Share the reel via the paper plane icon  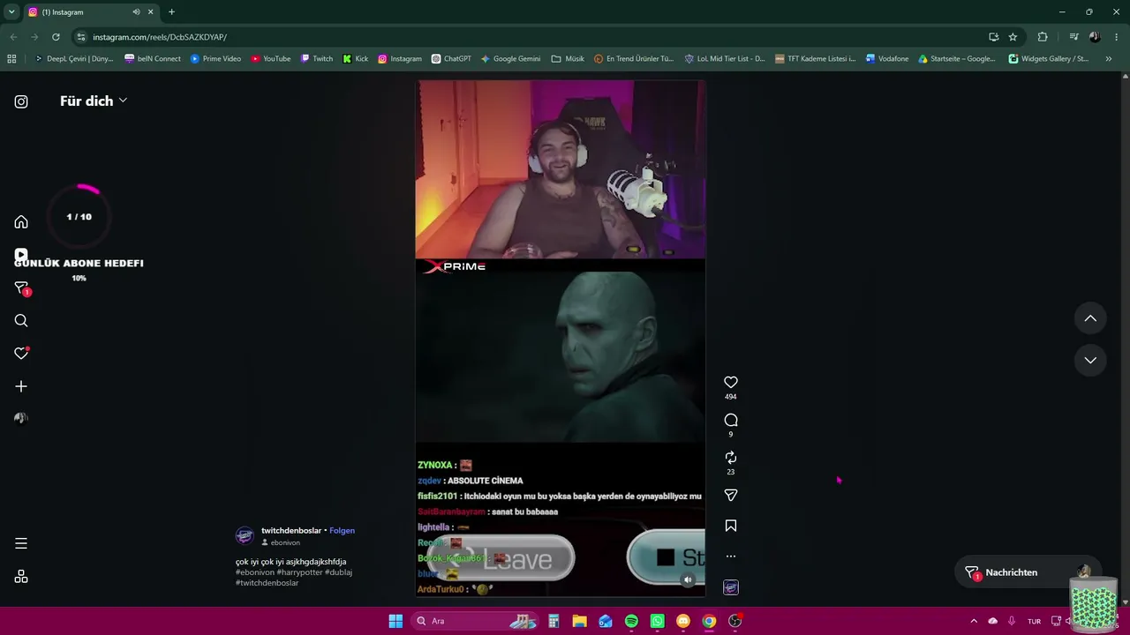[x=731, y=496]
